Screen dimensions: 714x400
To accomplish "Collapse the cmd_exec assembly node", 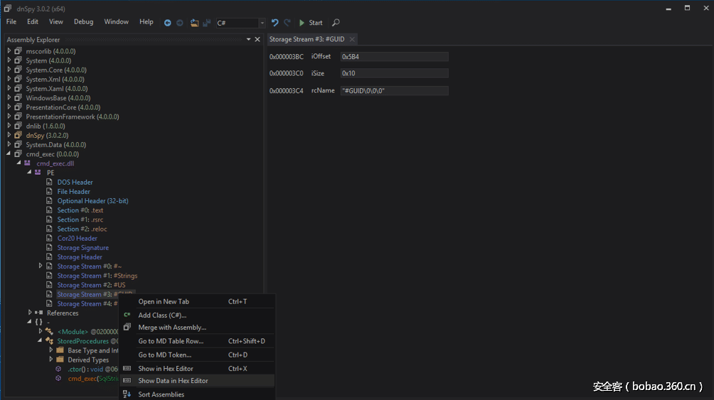I will (9, 154).
